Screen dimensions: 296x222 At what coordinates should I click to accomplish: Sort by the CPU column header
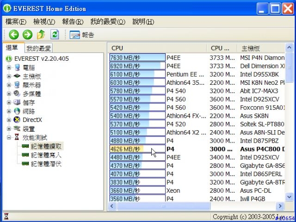point(157,48)
